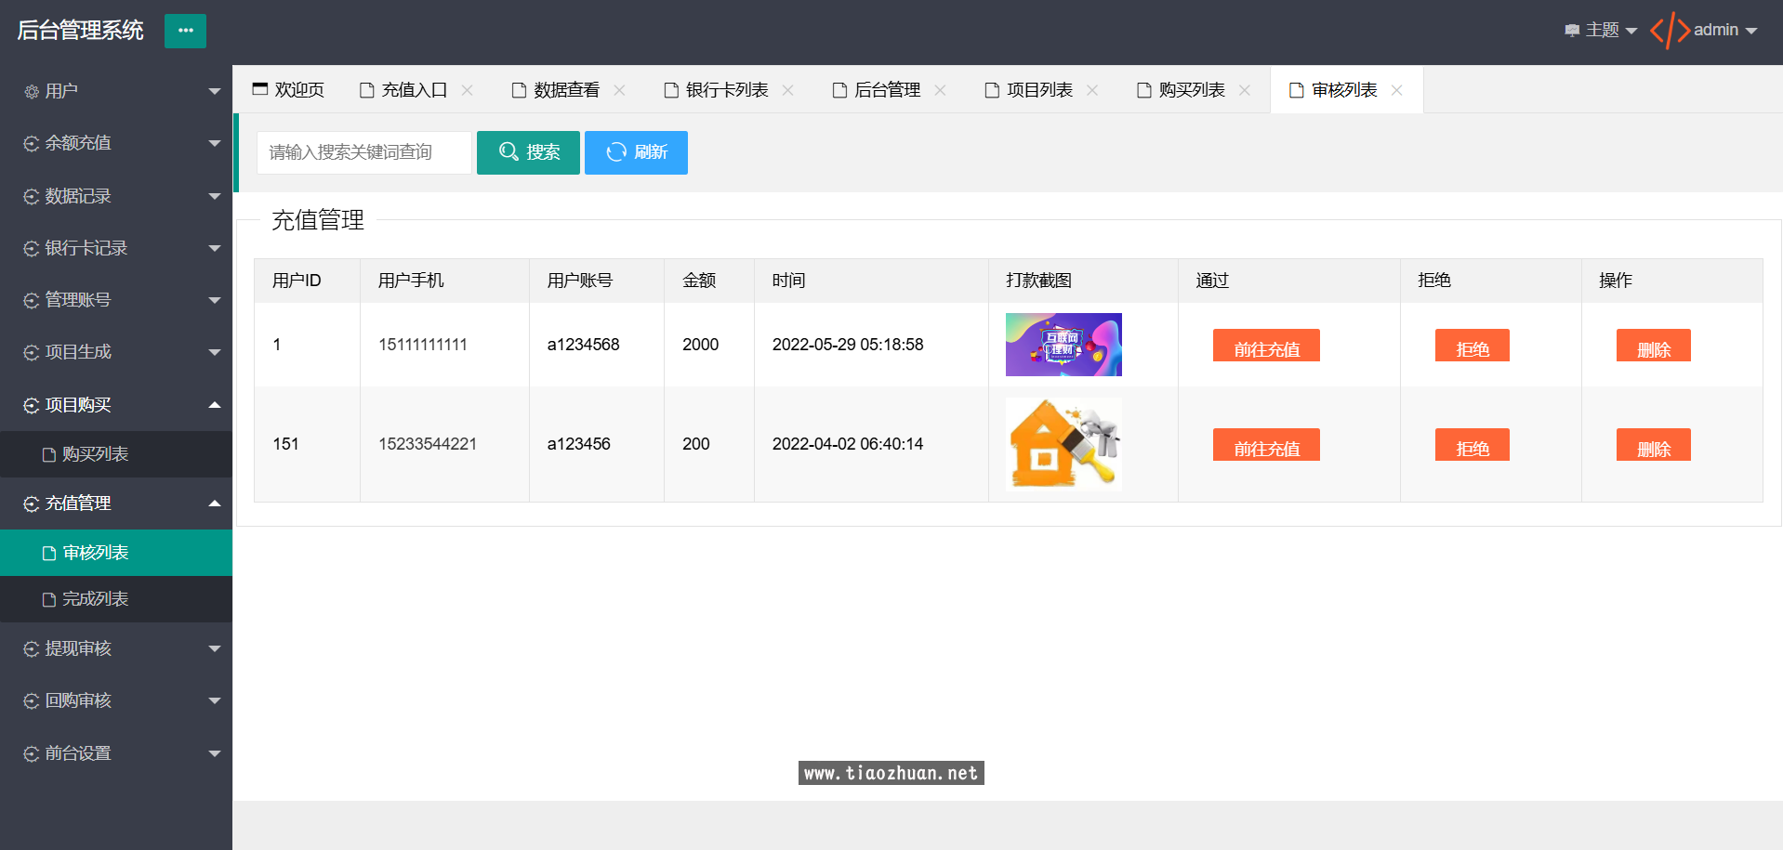
Task: Click 前往充值 for account a123456
Action: coord(1266,445)
